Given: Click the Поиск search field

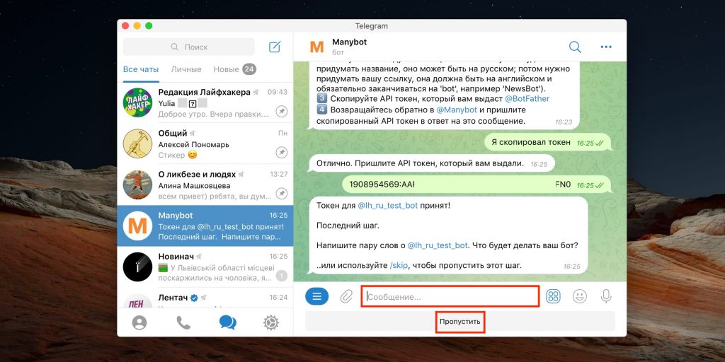Looking at the screenshot, I should [x=188, y=47].
